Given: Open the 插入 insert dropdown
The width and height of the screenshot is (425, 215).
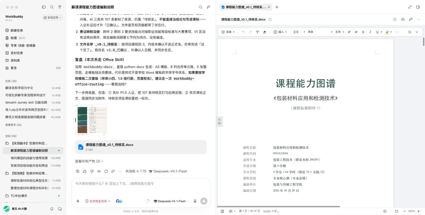Looking at the screenshot, I should (281, 32).
